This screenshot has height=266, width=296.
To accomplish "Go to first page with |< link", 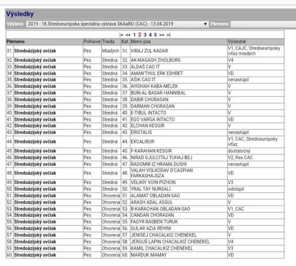I will point(121,35).
